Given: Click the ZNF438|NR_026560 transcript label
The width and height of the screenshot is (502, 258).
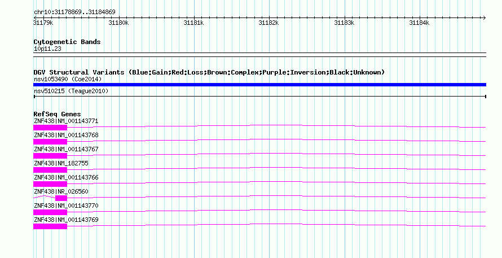Looking at the screenshot, I should click(x=61, y=191).
